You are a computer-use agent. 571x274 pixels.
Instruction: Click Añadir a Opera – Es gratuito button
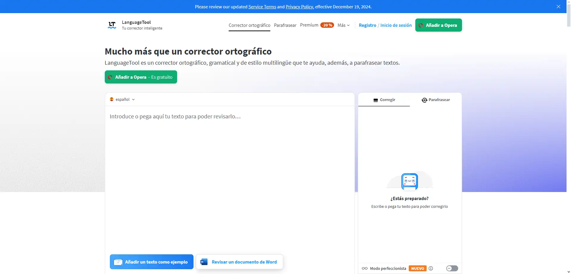pos(141,77)
